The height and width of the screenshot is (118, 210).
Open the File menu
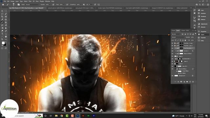point(5,1)
